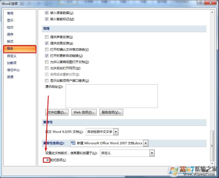Uncheck 嵌入智能标记 checkbox
The image size is (219, 178).
47,19
